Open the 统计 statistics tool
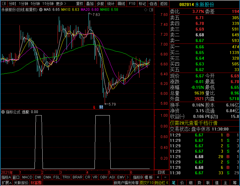The height and width of the screenshot is (186, 240). [x=111, y=4]
